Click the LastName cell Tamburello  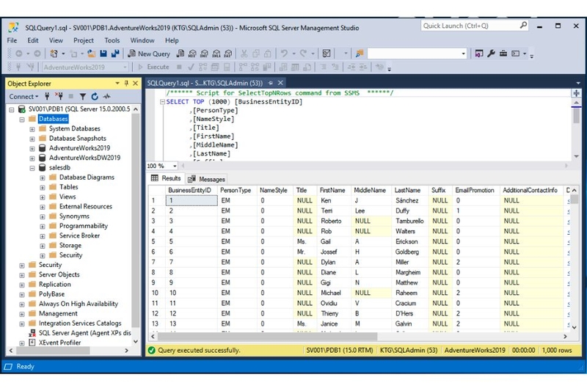(409, 221)
